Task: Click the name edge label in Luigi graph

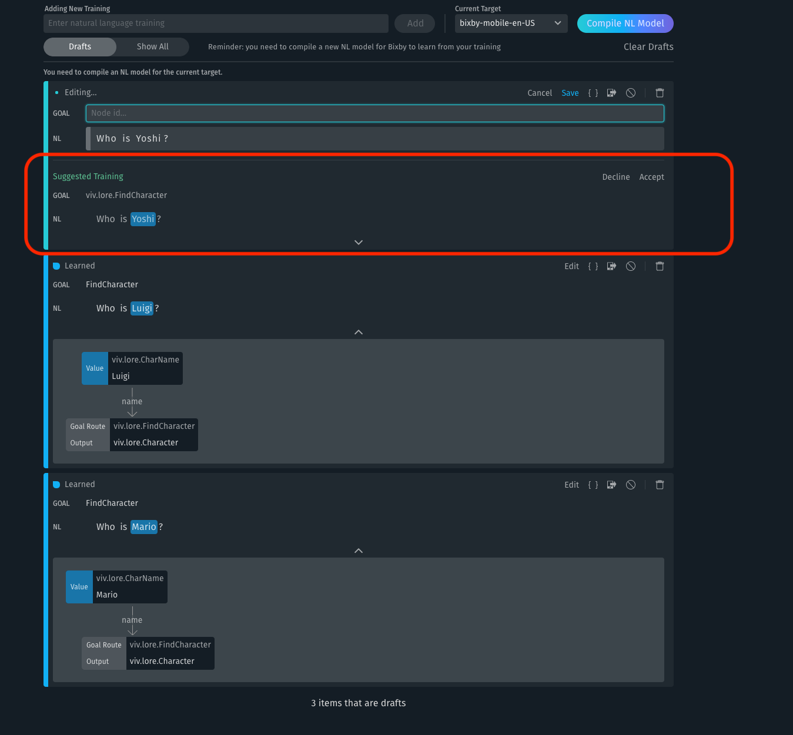Action: (x=132, y=402)
